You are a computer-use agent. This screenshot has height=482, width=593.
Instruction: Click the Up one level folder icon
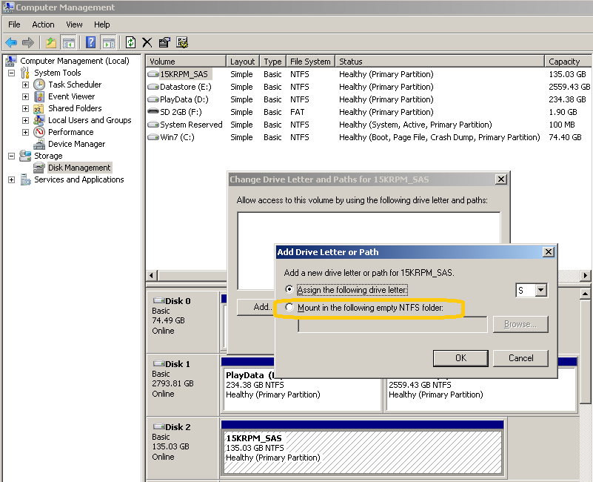(50, 42)
